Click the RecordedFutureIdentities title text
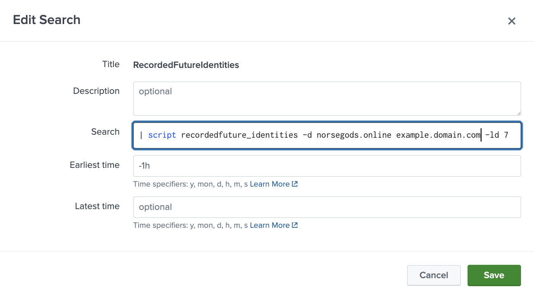Viewport: 534px width, 298px height. point(186,65)
